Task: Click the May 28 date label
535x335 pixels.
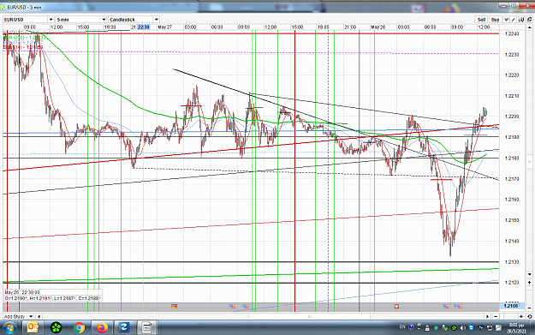Action: pyautogui.click(x=378, y=27)
